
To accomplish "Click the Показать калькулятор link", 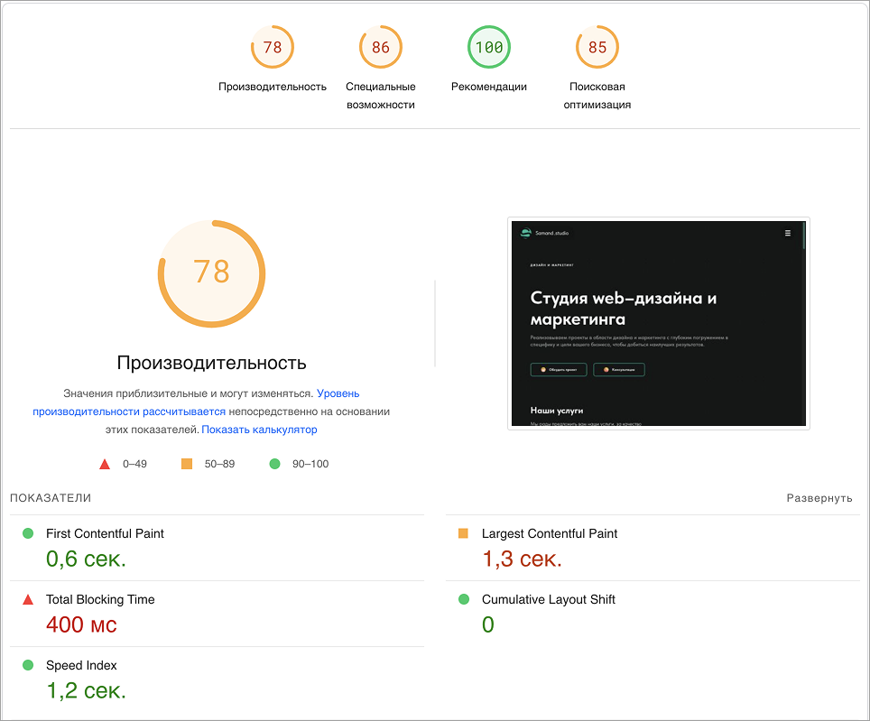I will click(259, 430).
